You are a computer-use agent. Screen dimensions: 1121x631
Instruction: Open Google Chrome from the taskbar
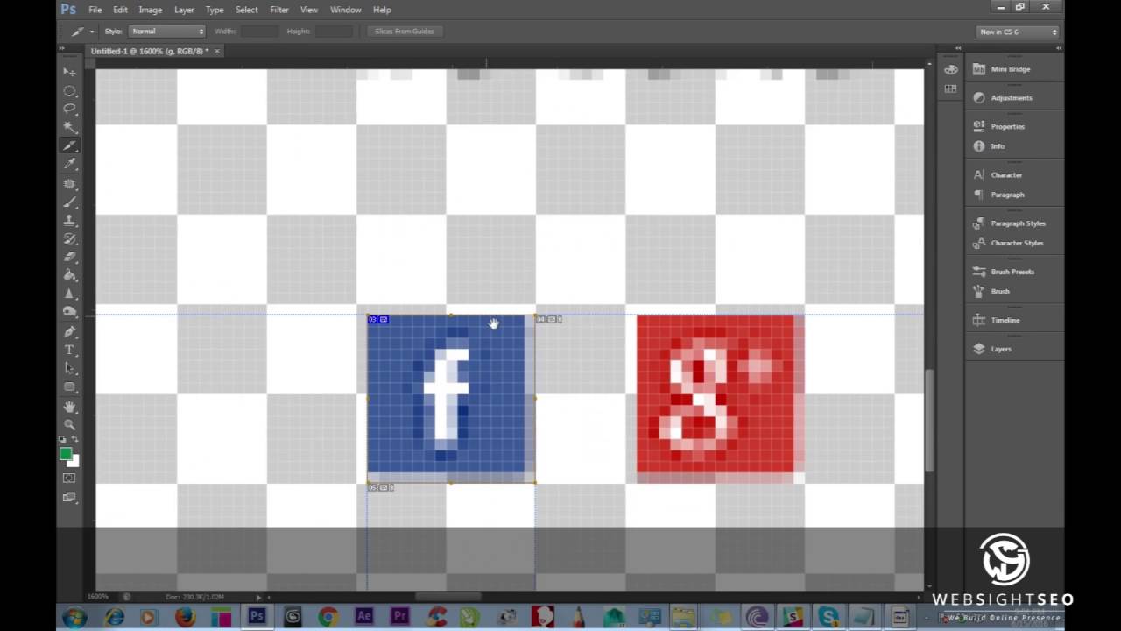tap(328, 618)
